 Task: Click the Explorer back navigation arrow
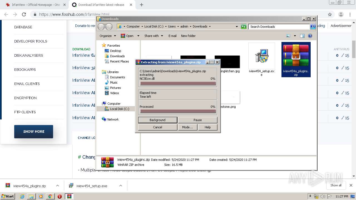click(101, 27)
